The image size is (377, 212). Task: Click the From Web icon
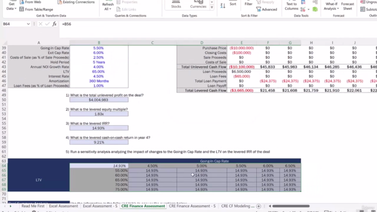[22, 2]
